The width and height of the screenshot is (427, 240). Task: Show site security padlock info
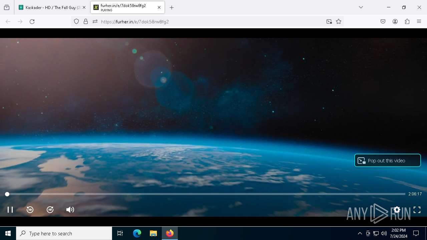(x=86, y=22)
